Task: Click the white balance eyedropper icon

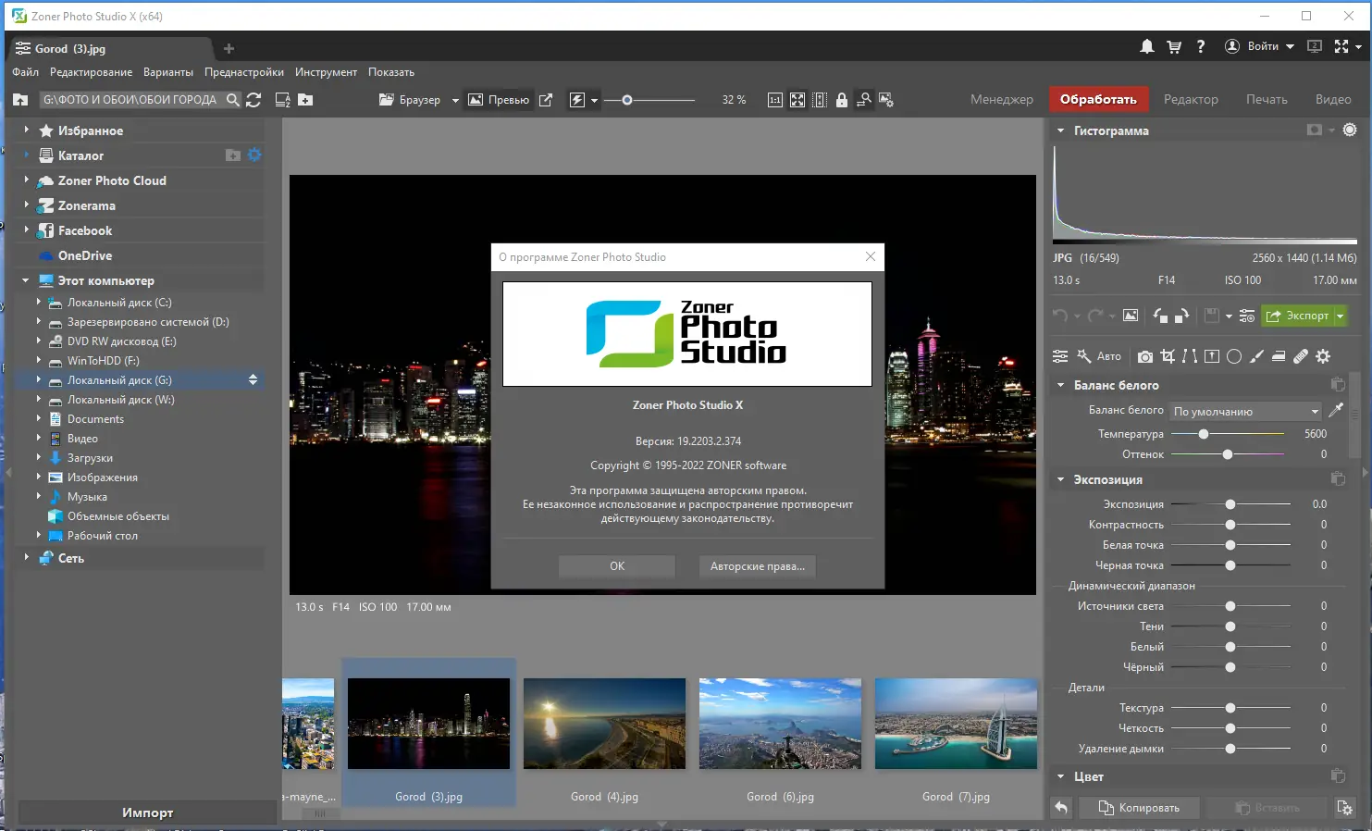Action: tap(1336, 410)
